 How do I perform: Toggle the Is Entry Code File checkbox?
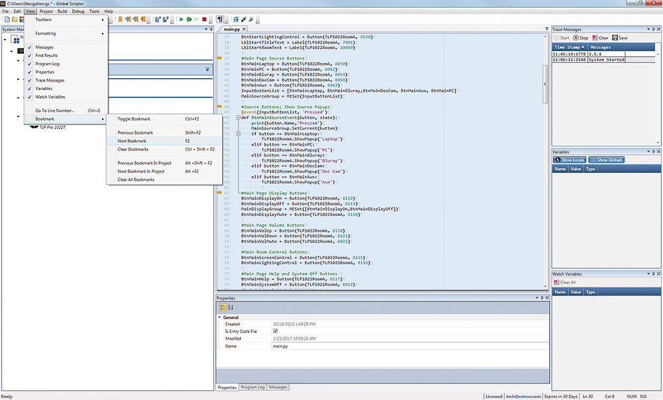click(x=276, y=331)
